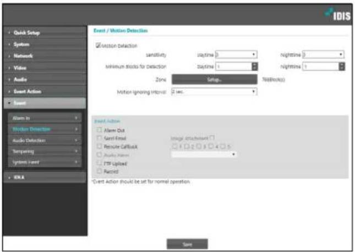Viewport: 355px width, 252px height.
Task: Open the Alarm In submenu item
Action: pos(45,118)
